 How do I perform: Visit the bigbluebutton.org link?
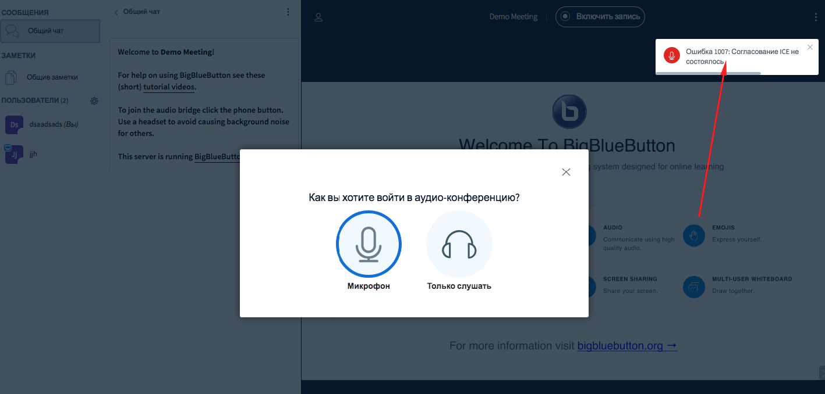tap(621, 345)
